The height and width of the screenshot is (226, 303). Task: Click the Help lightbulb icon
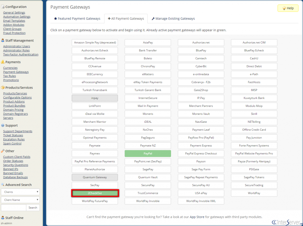pos(284,8)
